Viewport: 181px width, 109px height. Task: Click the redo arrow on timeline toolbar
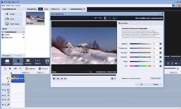[20, 69]
